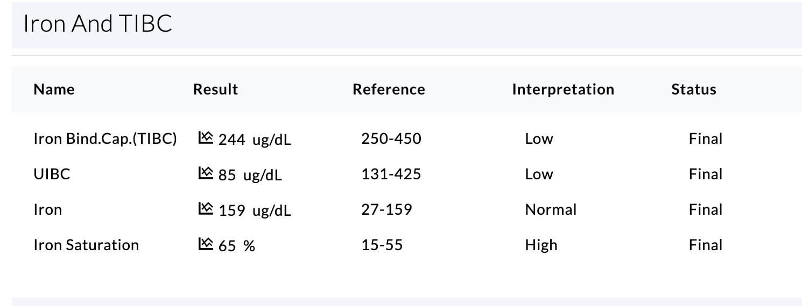Select the Iron Bind.Cap.(TIBC) test name

(x=105, y=139)
